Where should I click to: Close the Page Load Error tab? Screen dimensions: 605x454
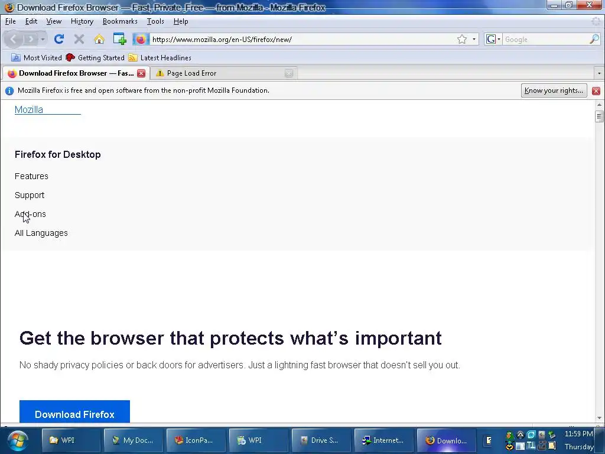click(x=288, y=73)
